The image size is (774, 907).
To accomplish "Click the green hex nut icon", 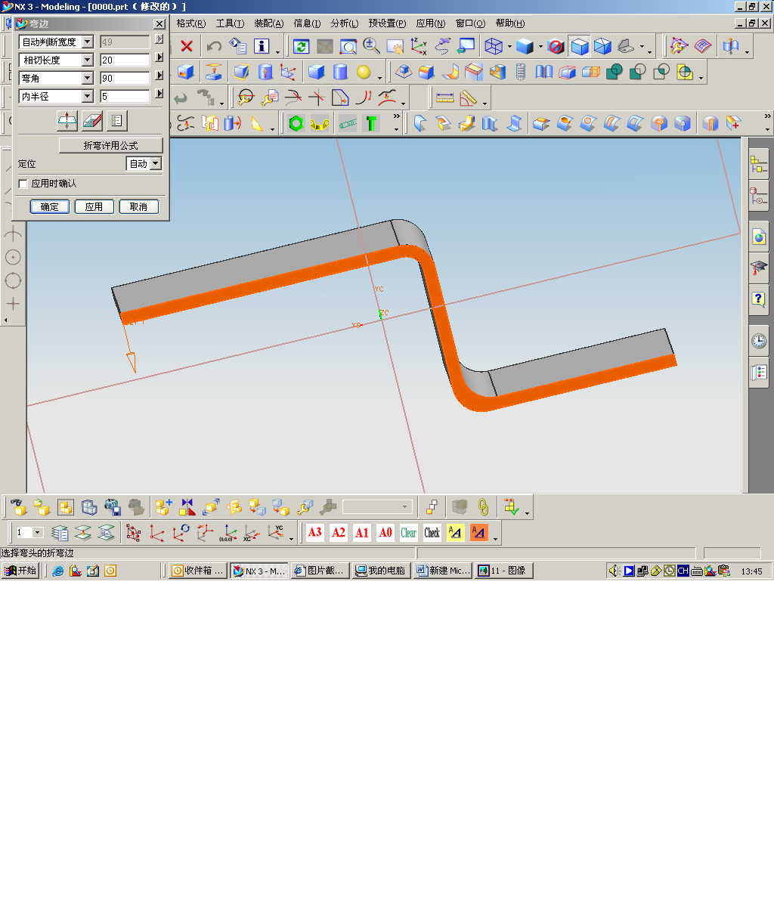I will point(296,123).
